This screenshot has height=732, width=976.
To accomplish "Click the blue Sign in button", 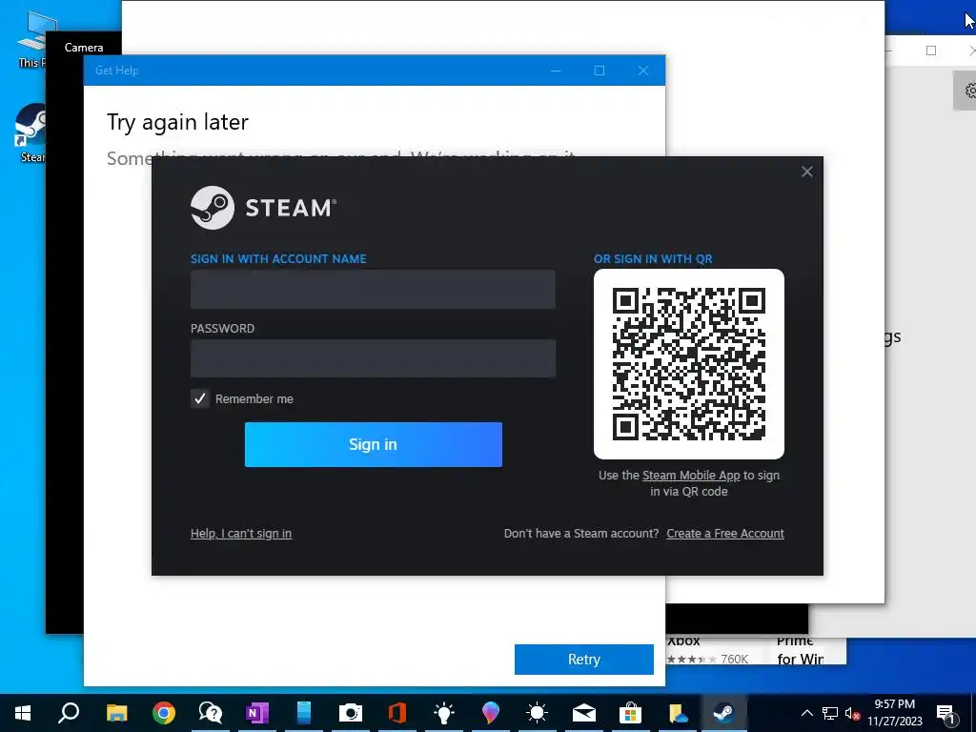I will coord(374,444).
